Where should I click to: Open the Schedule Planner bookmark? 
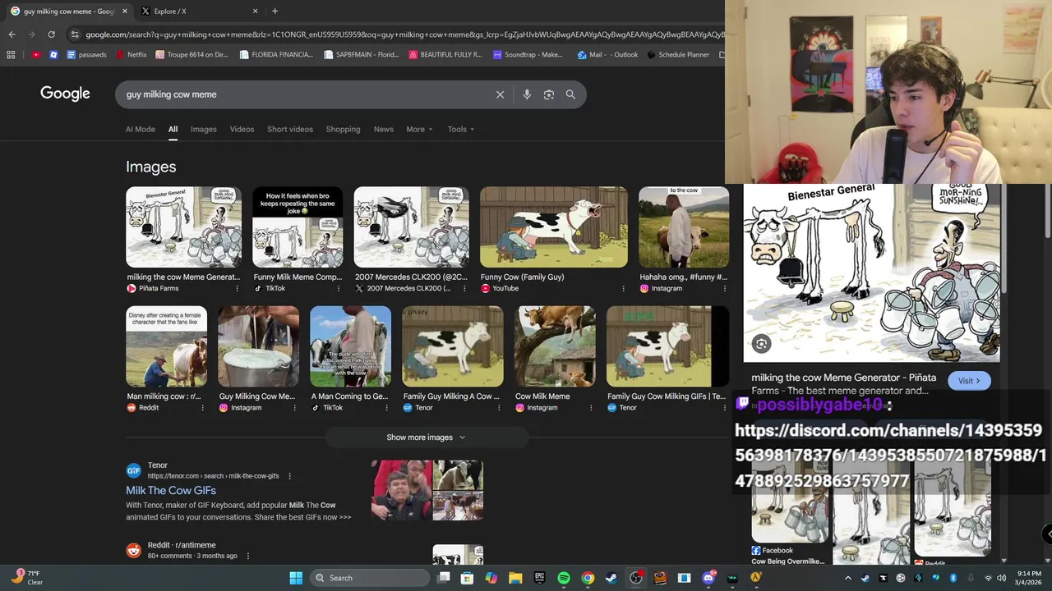point(678,55)
